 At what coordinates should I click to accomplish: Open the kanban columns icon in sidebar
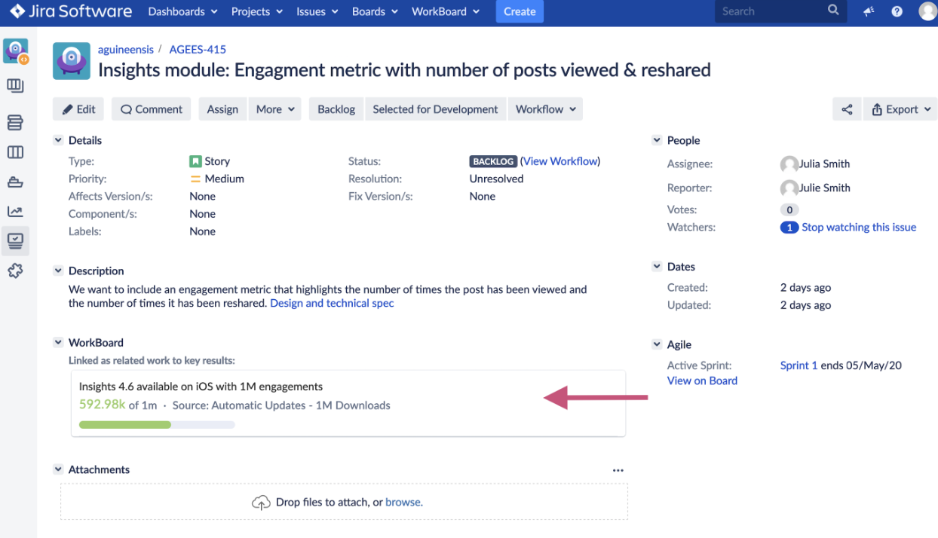(15, 152)
